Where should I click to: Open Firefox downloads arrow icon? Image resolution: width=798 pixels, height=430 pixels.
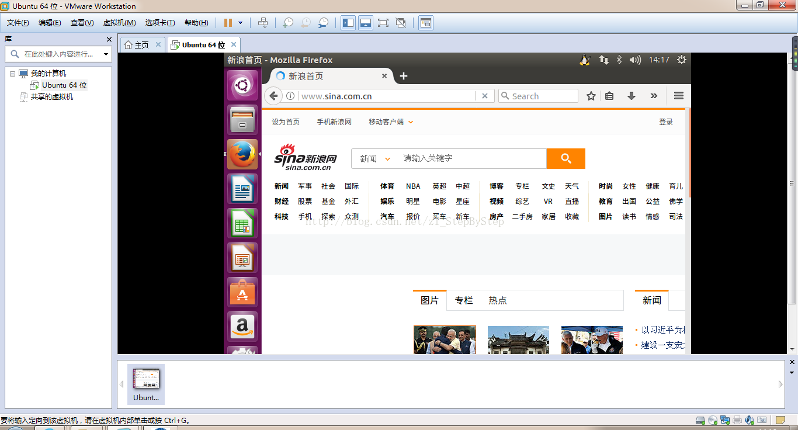click(632, 96)
